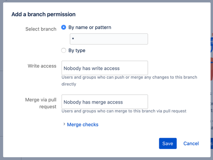The image size is (213, 160).
Task: Click the Merge checks chevron arrow
Action: click(64, 124)
